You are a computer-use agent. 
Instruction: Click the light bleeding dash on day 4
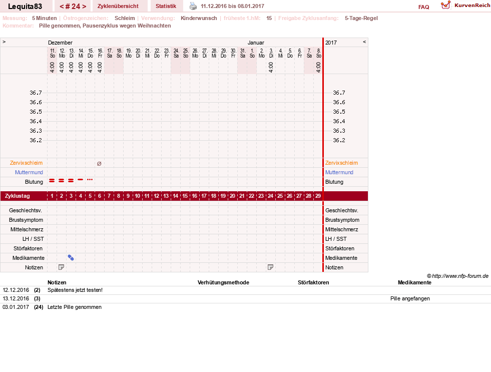point(81,179)
